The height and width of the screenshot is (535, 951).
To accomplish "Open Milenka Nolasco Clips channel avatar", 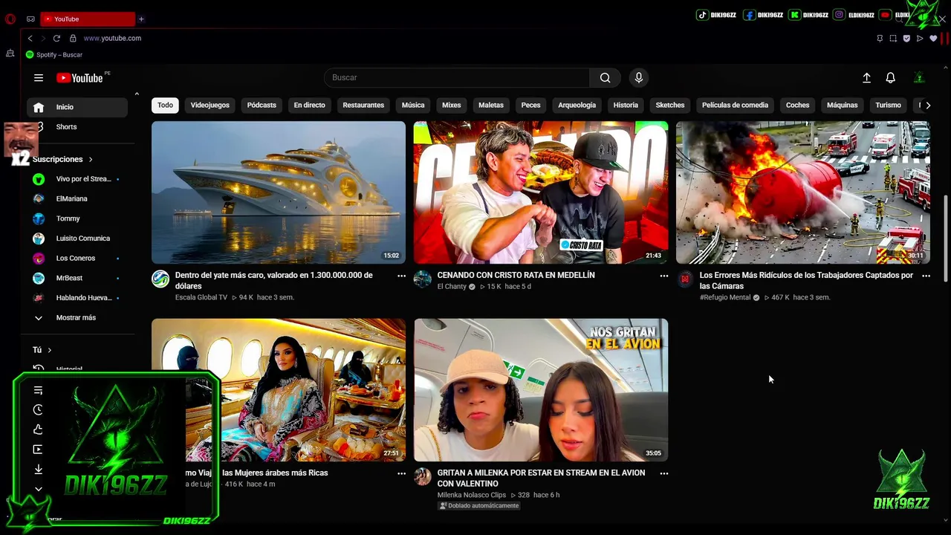I will (423, 477).
